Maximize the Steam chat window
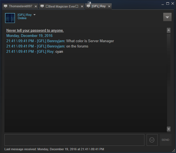 pyautogui.click(x=167, y=4)
